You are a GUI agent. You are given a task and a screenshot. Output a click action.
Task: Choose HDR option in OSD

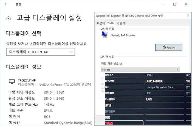click(x=148, y=93)
